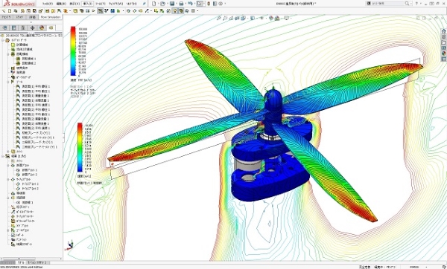This screenshot has height=269, width=447.
Task: Click the upper velocity color legend bar
Action: click(x=73, y=51)
